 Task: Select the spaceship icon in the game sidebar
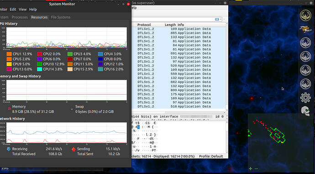click(305, 29)
